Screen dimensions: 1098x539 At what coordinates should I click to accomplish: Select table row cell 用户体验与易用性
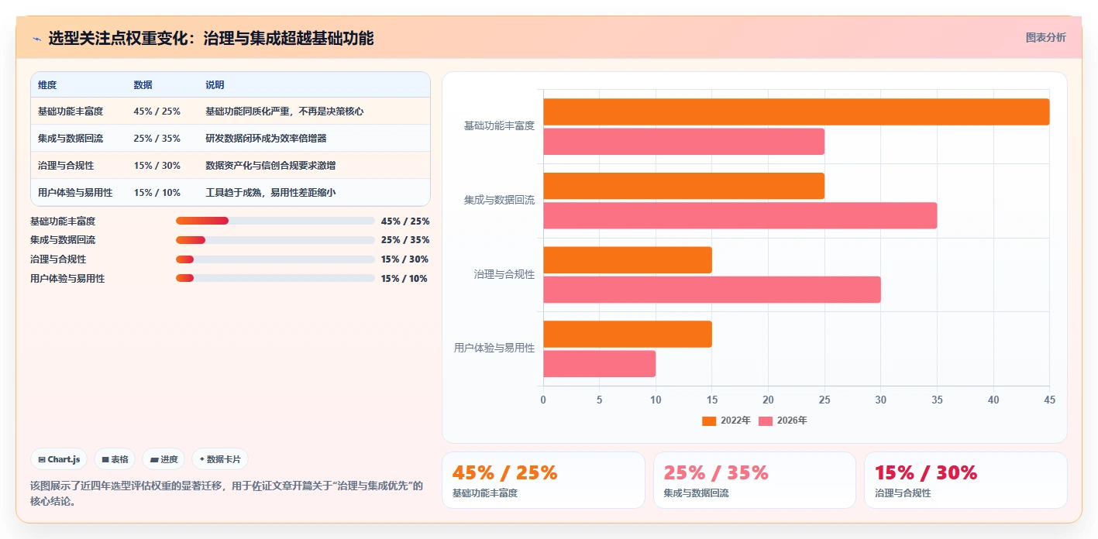point(75,192)
